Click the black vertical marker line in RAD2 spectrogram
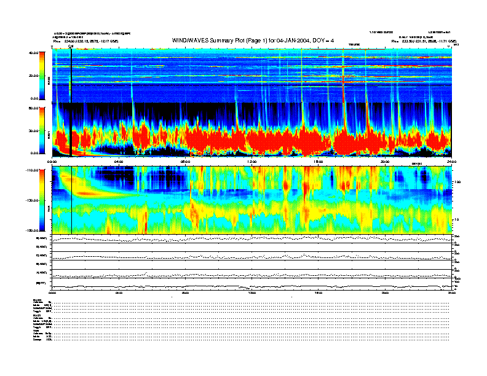The height and width of the screenshot is (376, 487). click(71, 74)
